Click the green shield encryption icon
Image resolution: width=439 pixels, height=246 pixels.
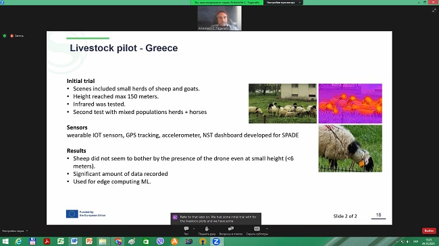pos(5,36)
